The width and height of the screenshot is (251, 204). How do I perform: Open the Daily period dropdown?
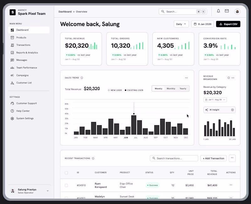pos(181,24)
